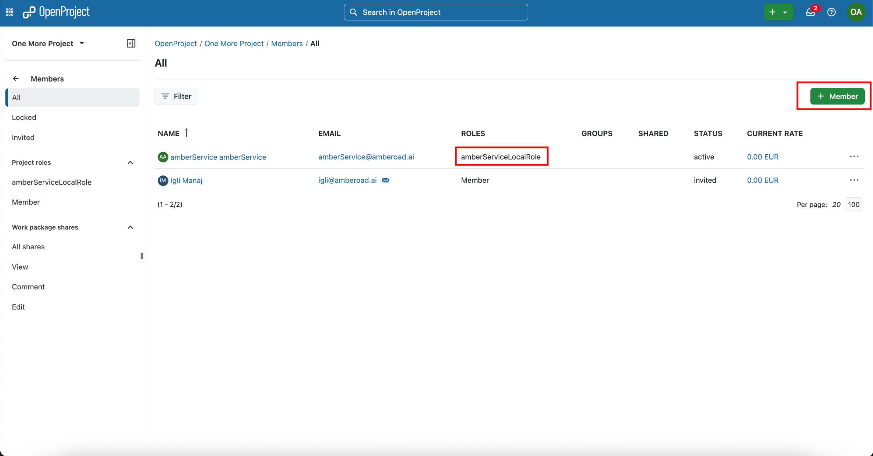Open the modules grid menu icon
Screen dimensions: 873x456
(x=10, y=12)
